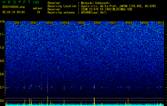Click the 1.1 frequency axis label
Viewport: 167px width, 106px height.
click(x=2, y=34)
